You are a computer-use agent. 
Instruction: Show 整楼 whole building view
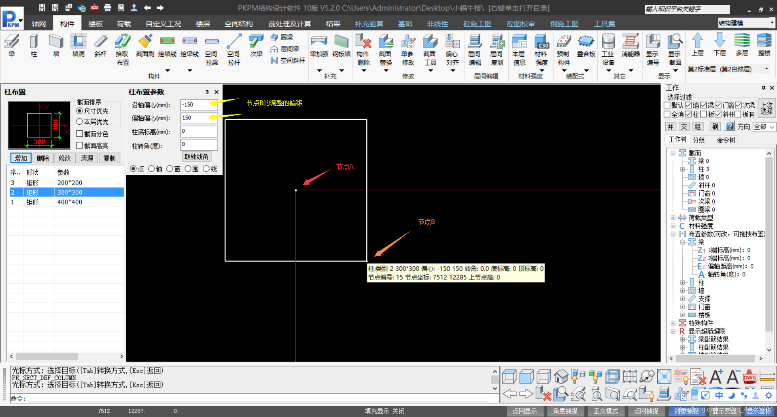pyautogui.click(x=764, y=45)
